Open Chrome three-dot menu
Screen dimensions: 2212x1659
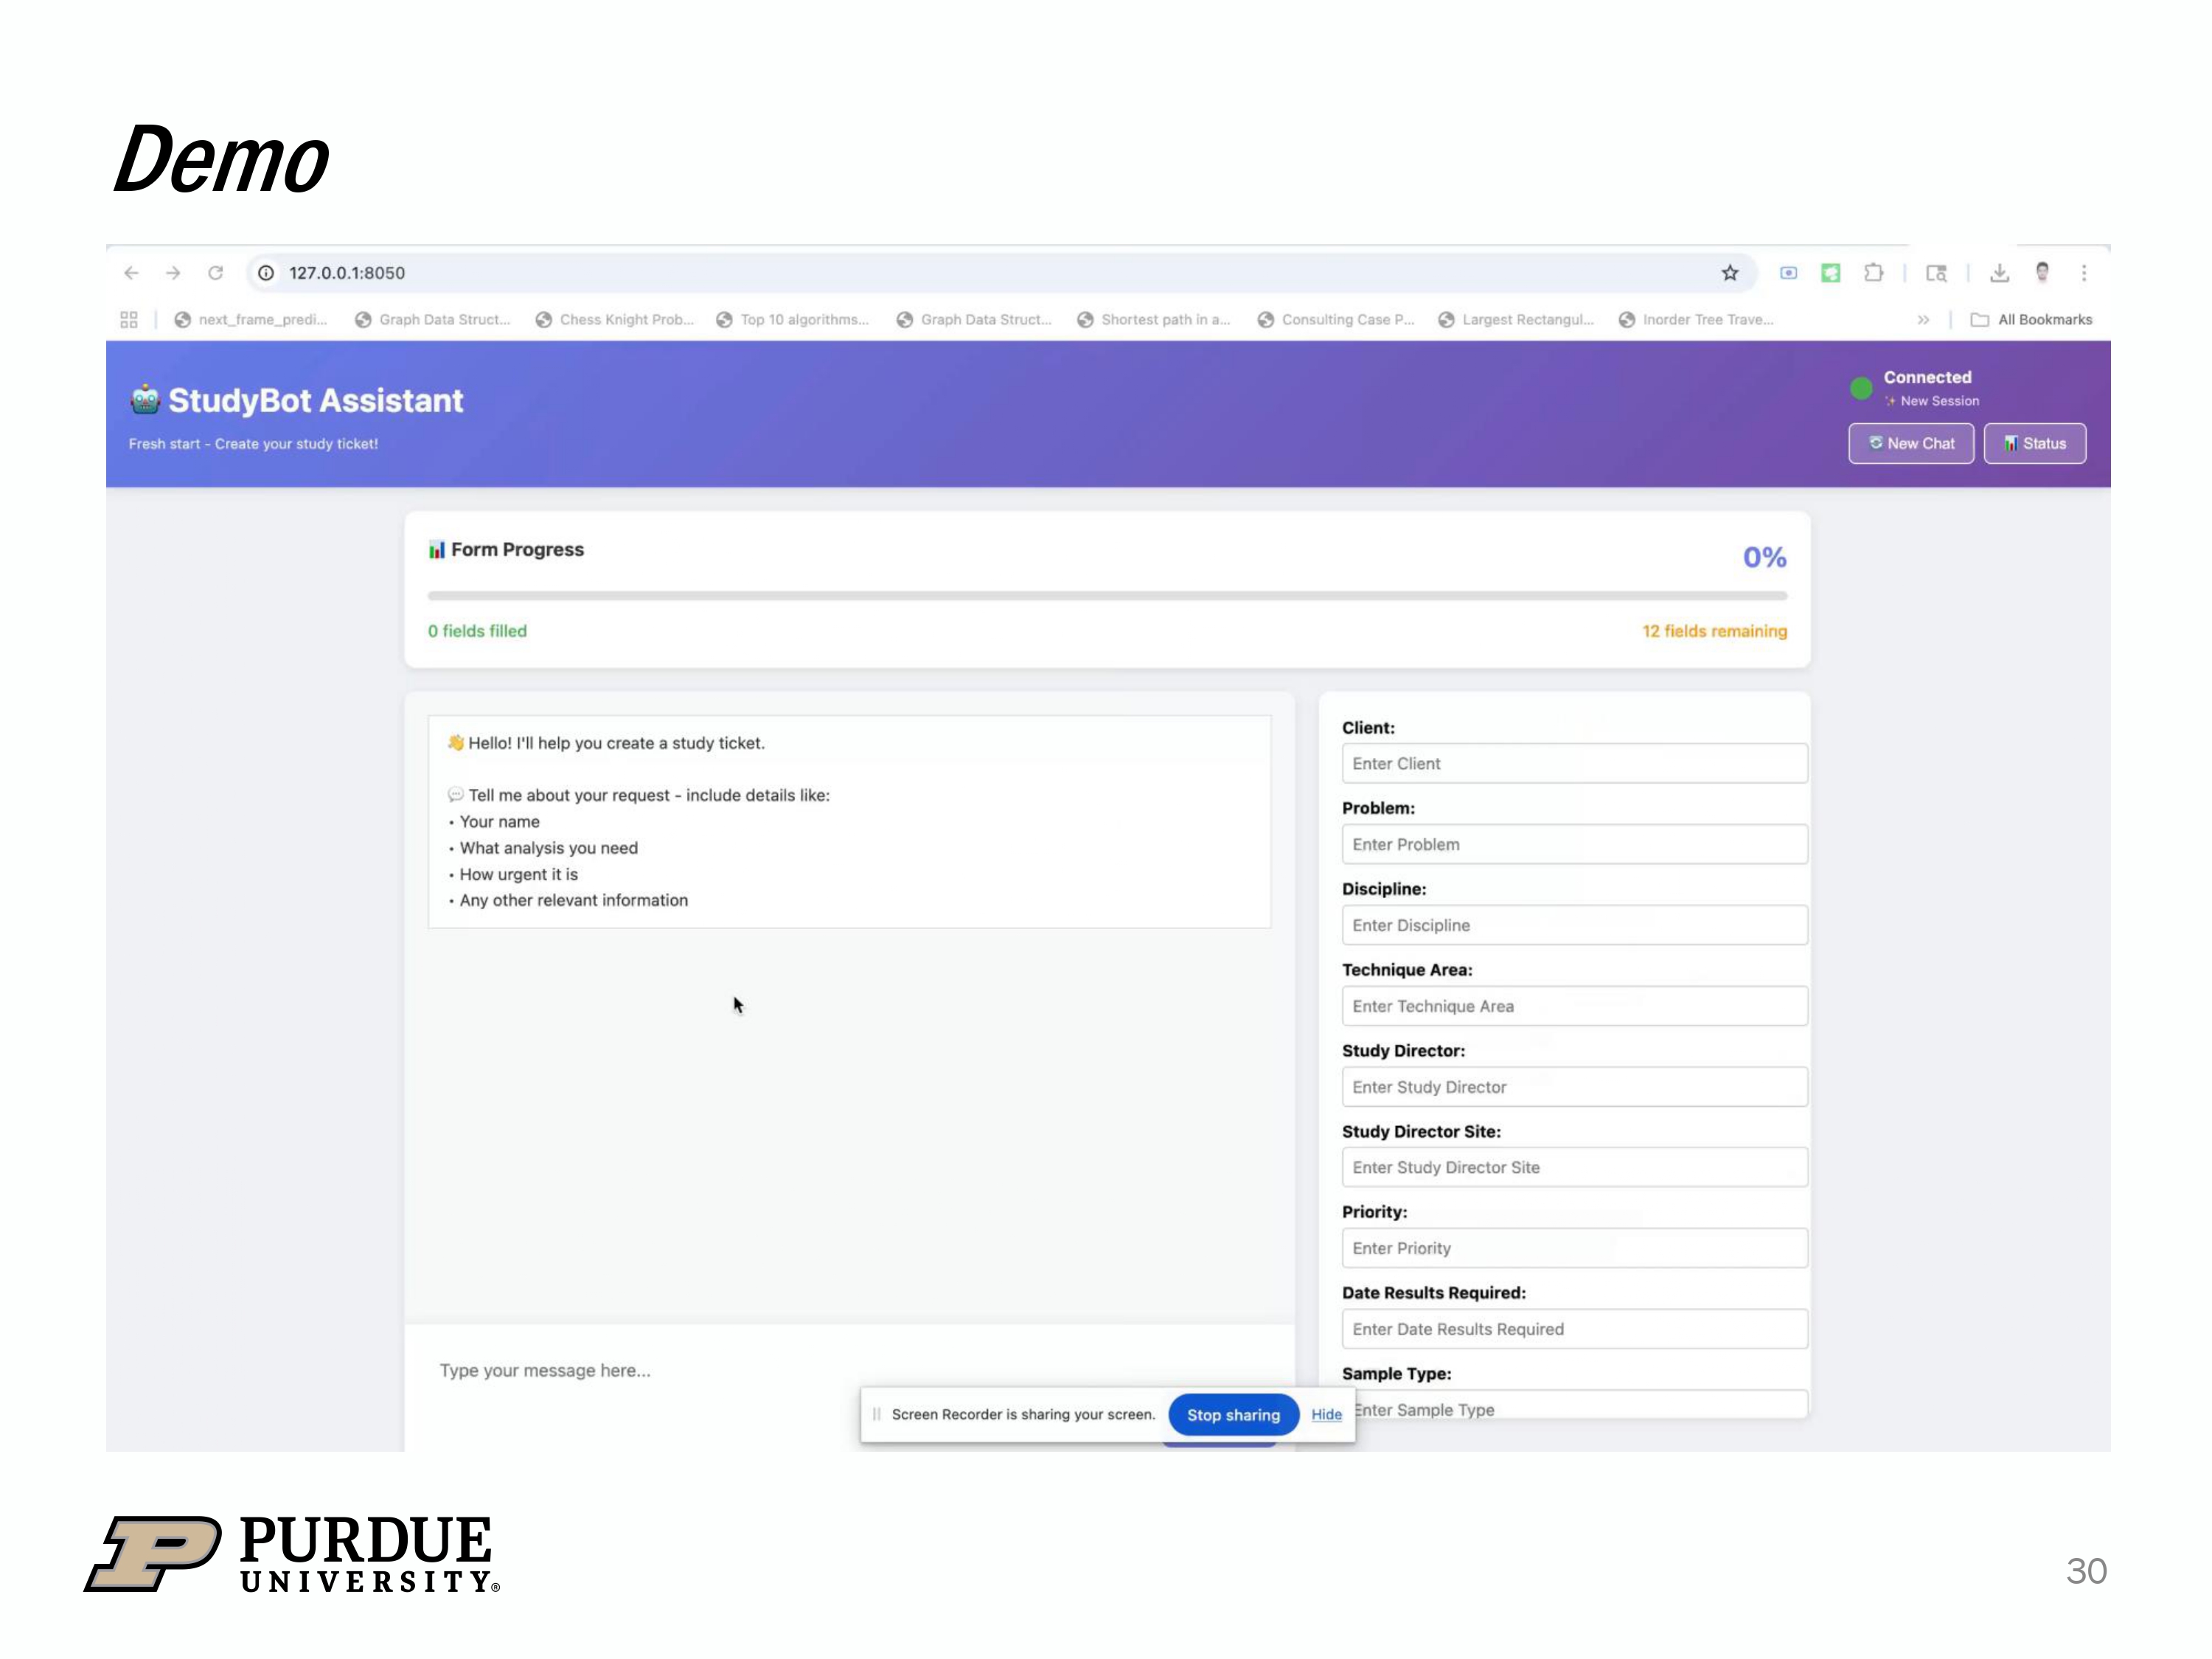2084,273
